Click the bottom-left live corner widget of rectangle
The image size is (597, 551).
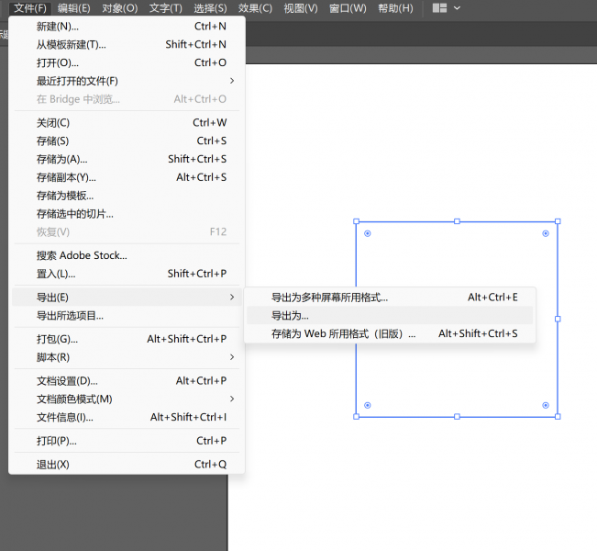point(368,405)
